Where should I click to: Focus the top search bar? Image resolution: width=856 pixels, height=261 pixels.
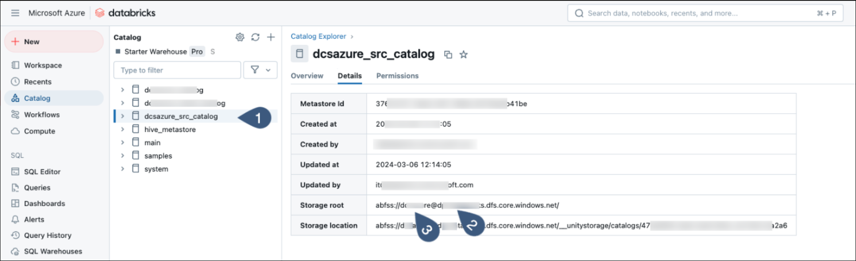705,13
